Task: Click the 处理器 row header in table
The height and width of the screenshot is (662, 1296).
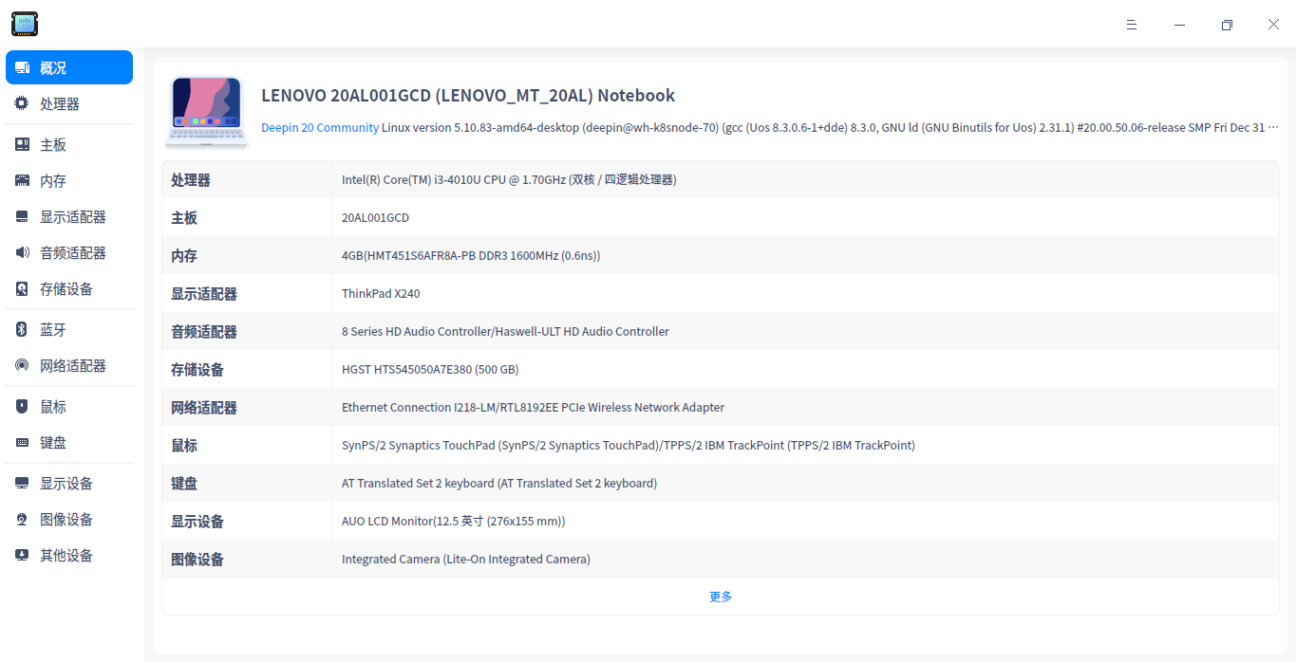Action: point(191,180)
